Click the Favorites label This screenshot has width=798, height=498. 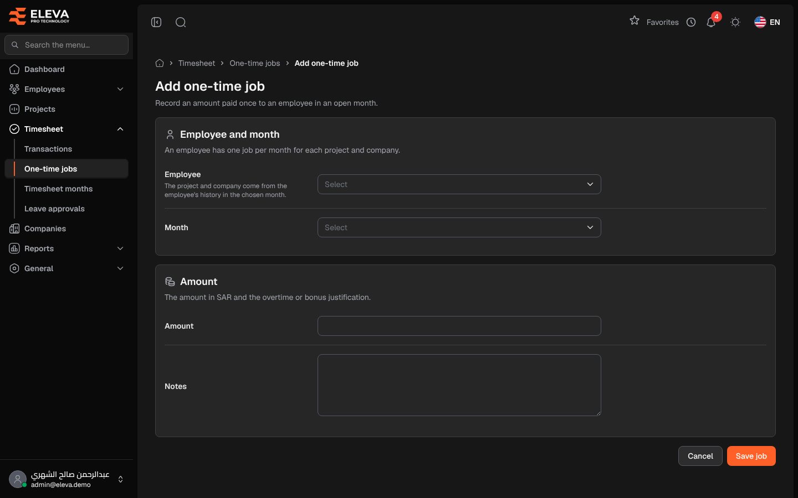(x=662, y=22)
